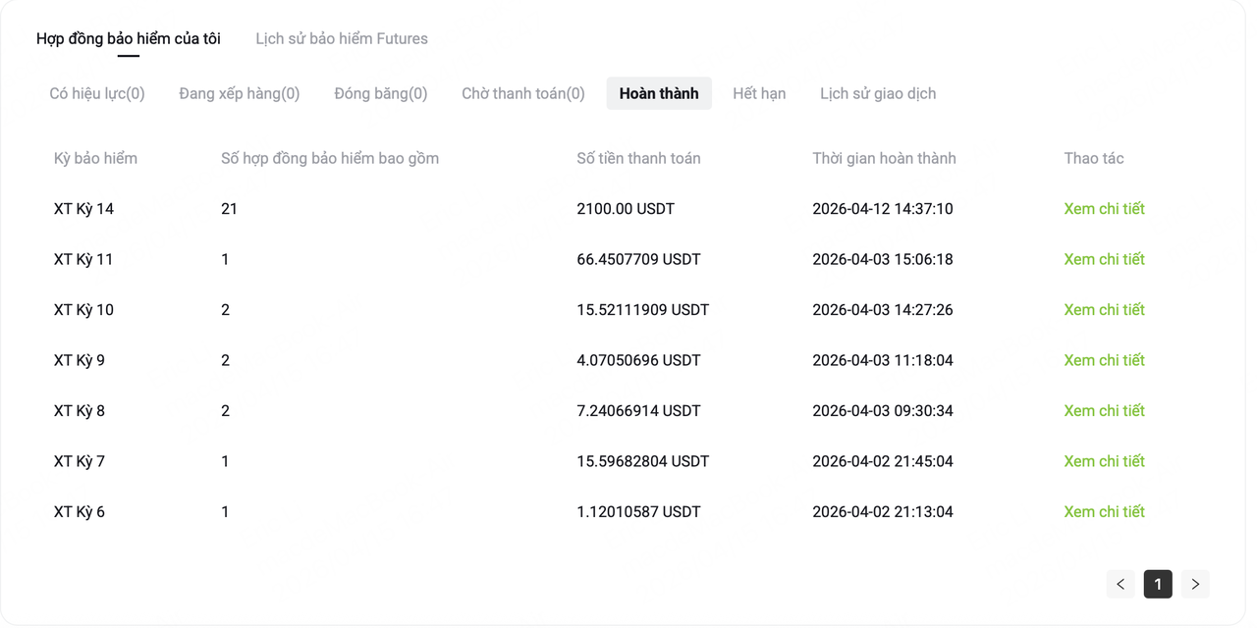Go to the next page arrow
This screenshot has width=1257, height=628.
point(1195,584)
